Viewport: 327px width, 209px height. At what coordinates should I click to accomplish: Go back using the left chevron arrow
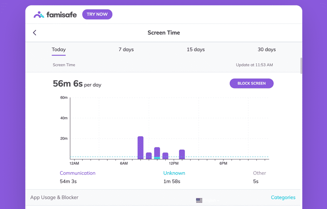point(35,33)
